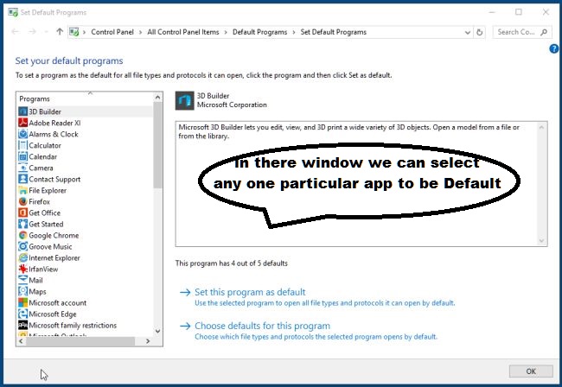
Task: Select IrfanView text in Programs list
Action: (x=43, y=270)
